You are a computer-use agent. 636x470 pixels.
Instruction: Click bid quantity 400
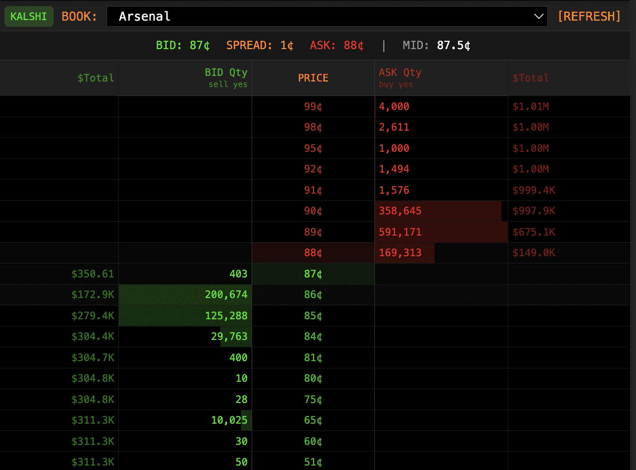pos(239,357)
